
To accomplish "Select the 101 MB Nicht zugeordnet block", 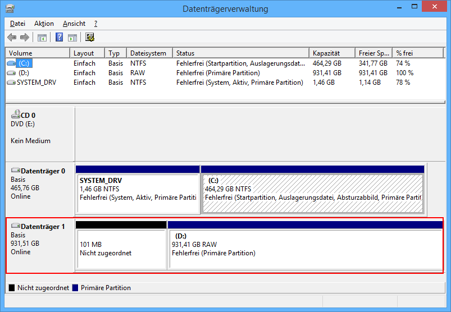I will click(x=121, y=246).
